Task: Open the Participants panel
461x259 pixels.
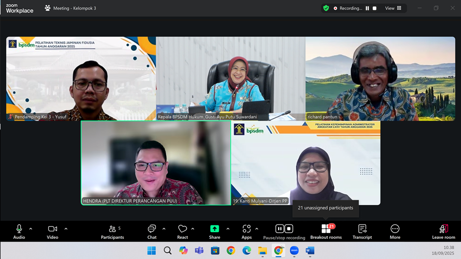Action: pos(112,232)
